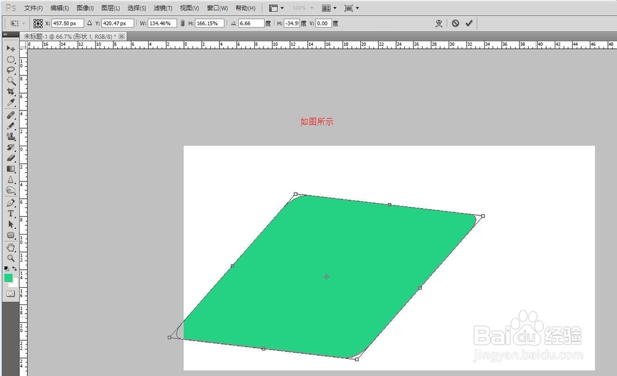
Task: Select the History Brush tool
Action: tap(10, 147)
